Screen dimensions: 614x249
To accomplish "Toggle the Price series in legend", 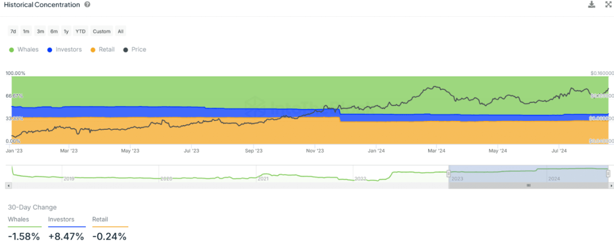I will tap(135, 50).
